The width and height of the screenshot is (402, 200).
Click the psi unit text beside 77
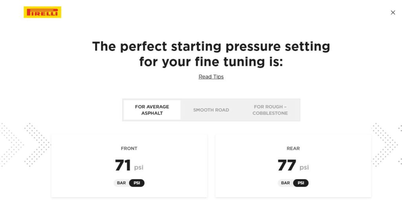pyautogui.click(x=304, y=167)
